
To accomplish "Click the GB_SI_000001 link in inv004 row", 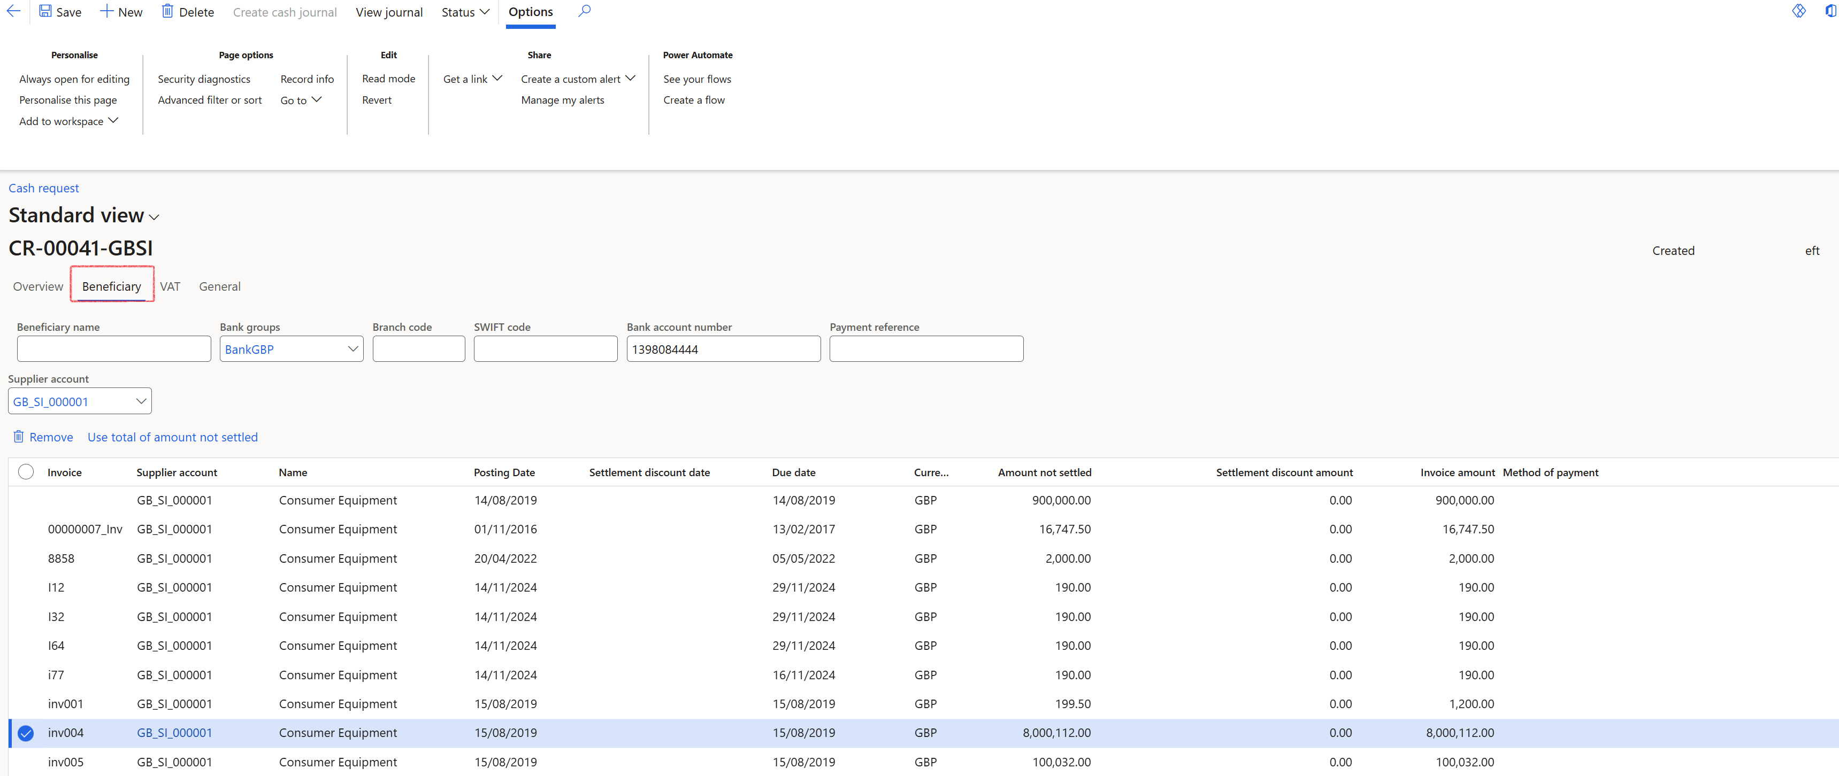I will point(174,733).
